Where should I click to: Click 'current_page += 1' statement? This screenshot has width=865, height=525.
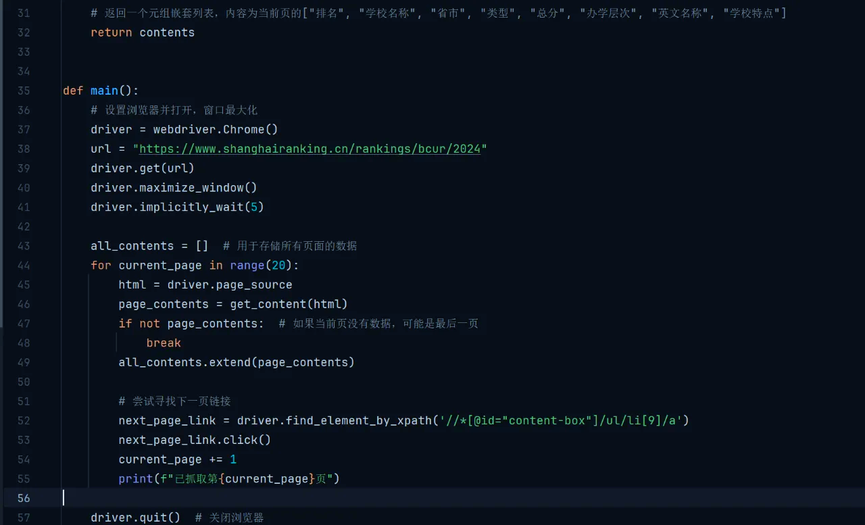(x=177, y=459)
